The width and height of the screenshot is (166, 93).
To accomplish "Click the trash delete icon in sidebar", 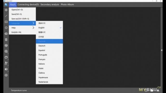I will [x=6, y=40].
